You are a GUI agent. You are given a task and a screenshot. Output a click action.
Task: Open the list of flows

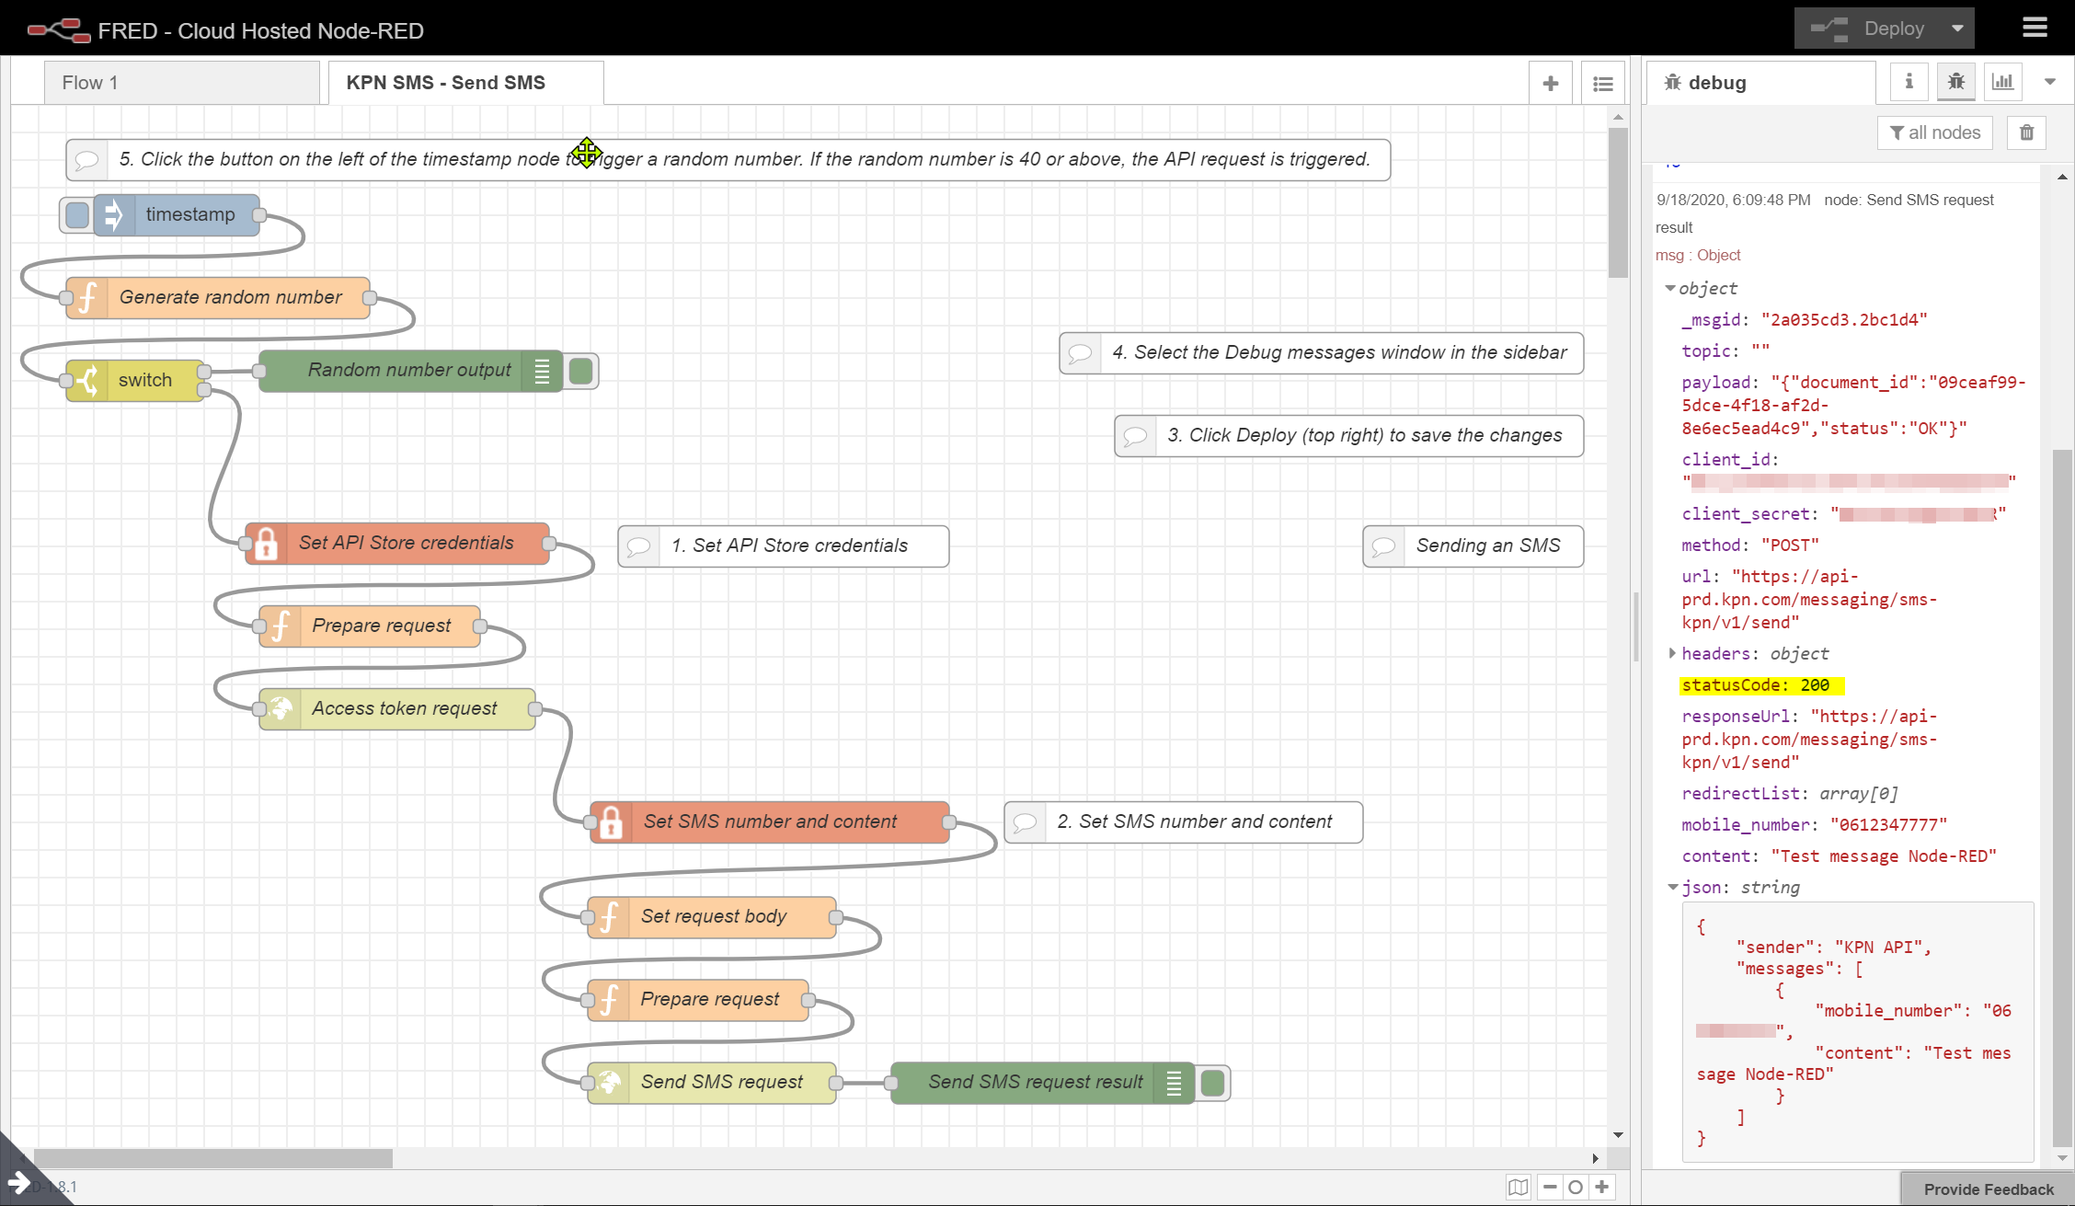pyautogui.click(x=1603, y=84)
